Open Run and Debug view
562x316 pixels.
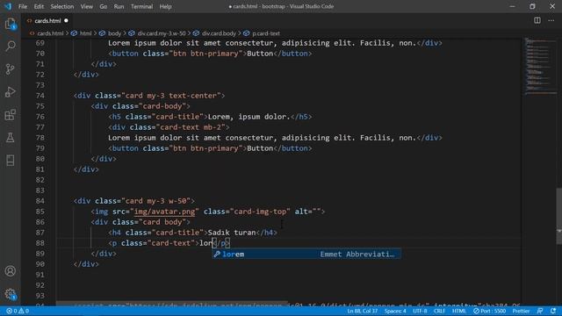coord(11,91)
